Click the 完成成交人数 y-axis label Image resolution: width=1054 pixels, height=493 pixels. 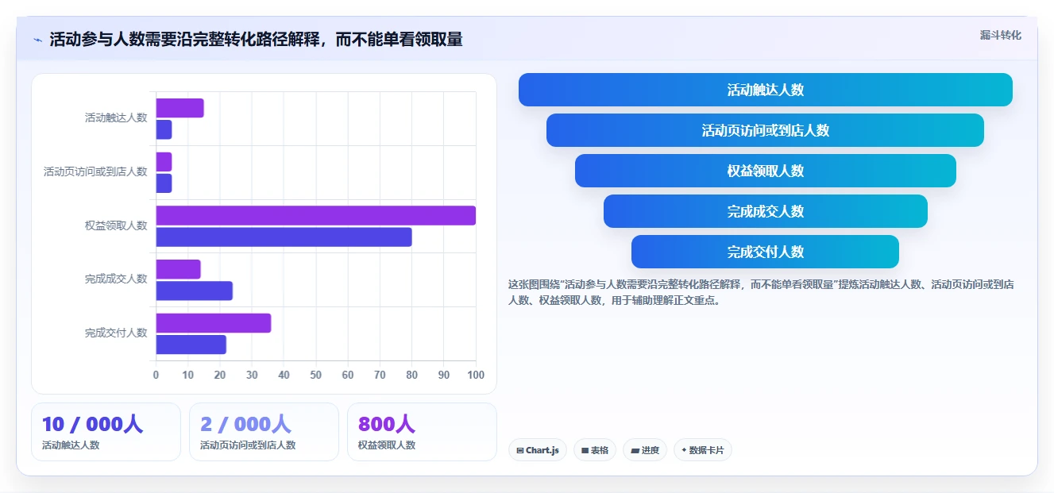click(x=116, y=279)
